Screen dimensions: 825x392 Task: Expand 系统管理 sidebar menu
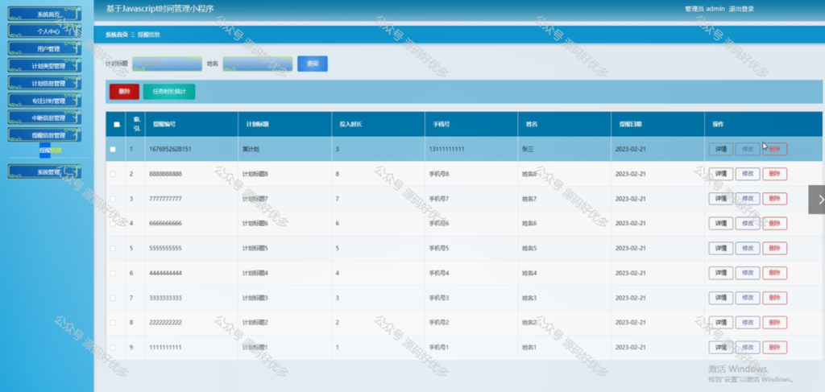(x=45, y=171)
